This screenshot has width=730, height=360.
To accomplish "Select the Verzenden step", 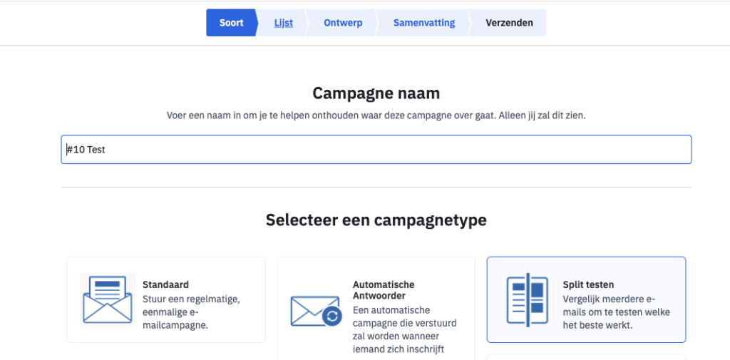I will coord(509,23).
